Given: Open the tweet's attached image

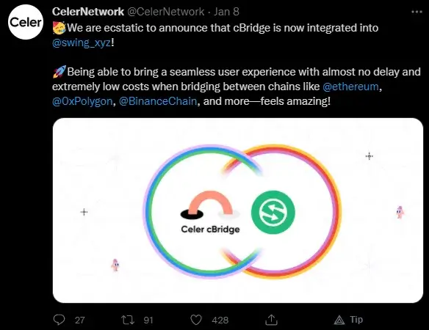Looking at the screenshot, I should [238, 210].
